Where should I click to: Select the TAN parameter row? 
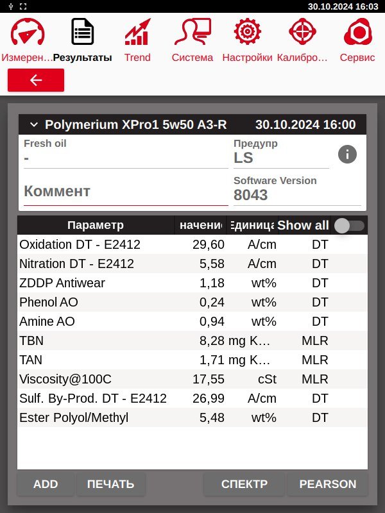coord(193,360)
